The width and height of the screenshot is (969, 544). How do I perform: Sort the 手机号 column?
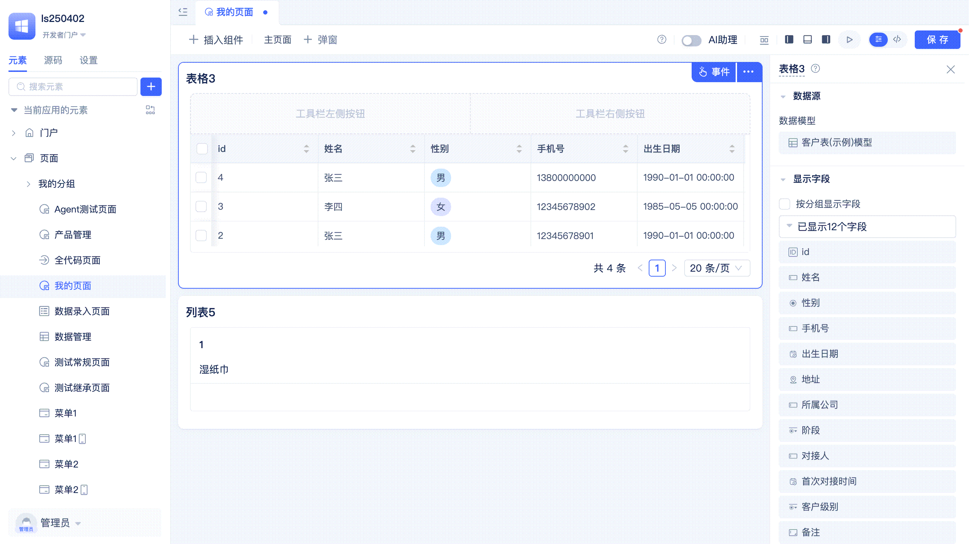[x=626, y=149]
